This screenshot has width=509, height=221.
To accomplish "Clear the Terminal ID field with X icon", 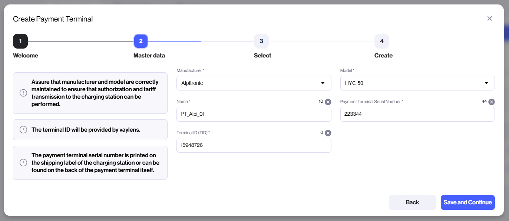I will (328, 133).
